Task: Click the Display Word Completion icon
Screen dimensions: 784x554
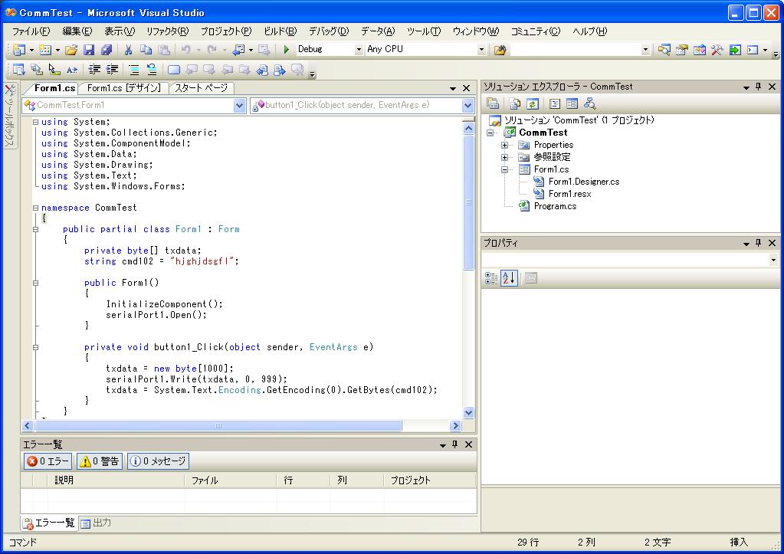Action: (x=72, y=70)
